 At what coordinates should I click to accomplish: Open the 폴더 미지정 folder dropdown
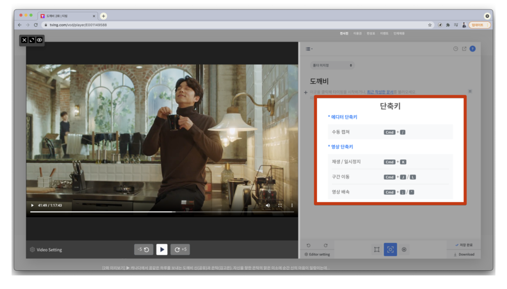[332, 65]
